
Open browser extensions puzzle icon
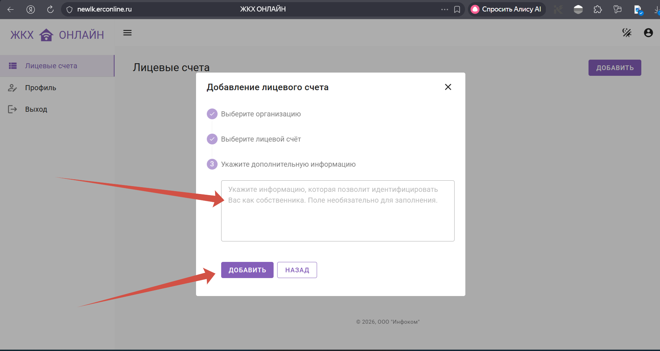(598, 9)
